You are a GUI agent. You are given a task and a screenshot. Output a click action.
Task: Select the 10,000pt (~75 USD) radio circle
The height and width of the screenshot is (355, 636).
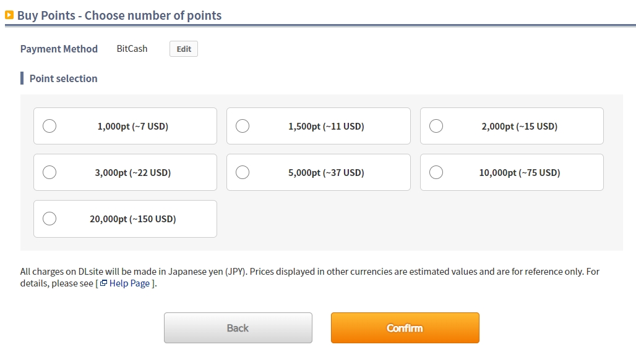[436, 172]
